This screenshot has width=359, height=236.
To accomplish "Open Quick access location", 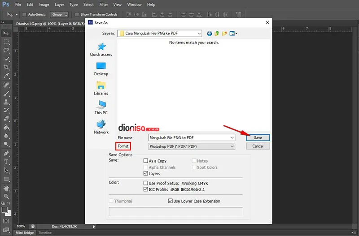I will 101,50.
